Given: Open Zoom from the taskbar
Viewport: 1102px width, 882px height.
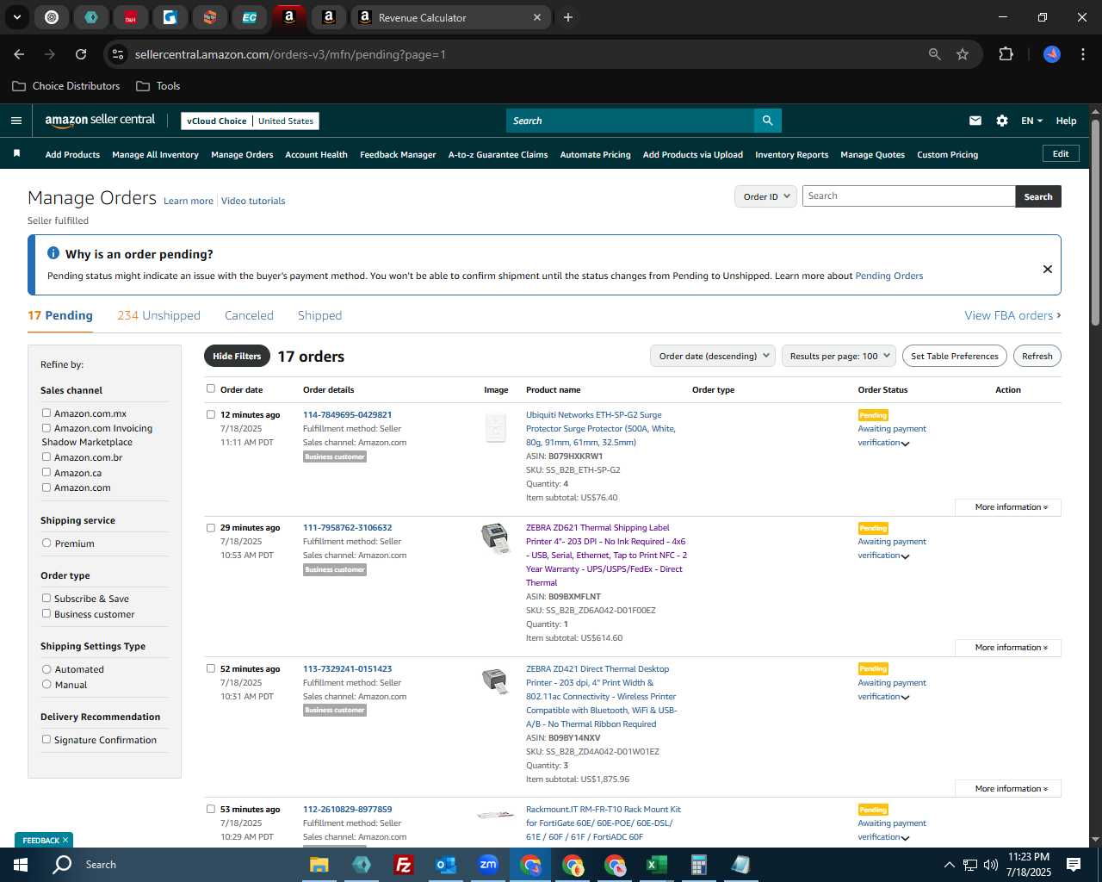Looking at the screenshot, I should coord(488,865).
